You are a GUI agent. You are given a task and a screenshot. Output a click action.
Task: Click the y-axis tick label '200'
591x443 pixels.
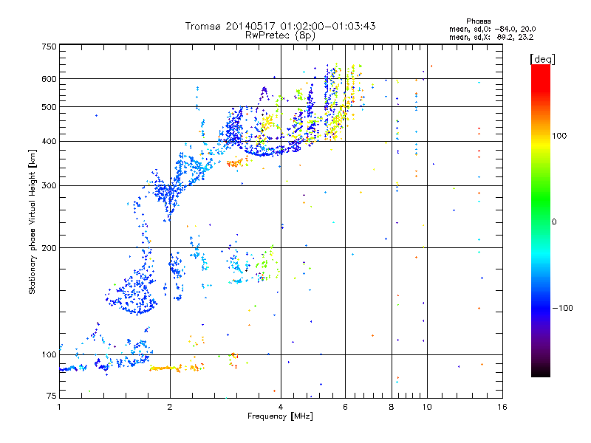pos(49,248)
